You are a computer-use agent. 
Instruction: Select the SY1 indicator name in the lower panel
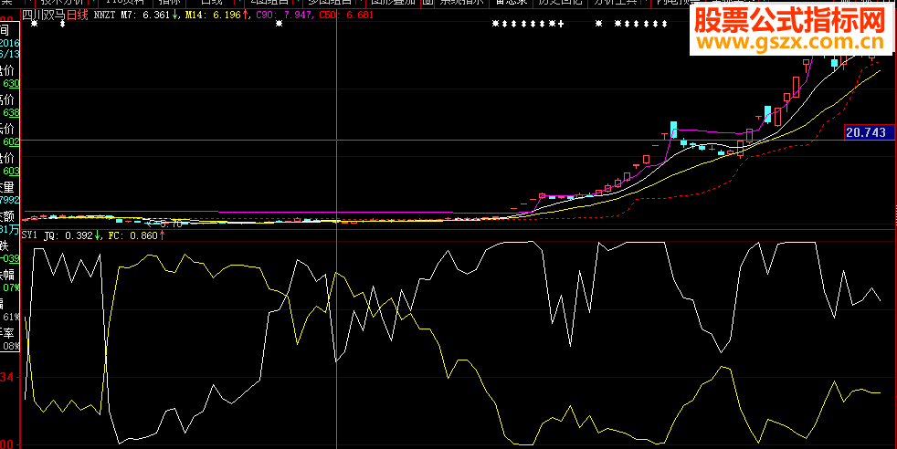point(29,235)
